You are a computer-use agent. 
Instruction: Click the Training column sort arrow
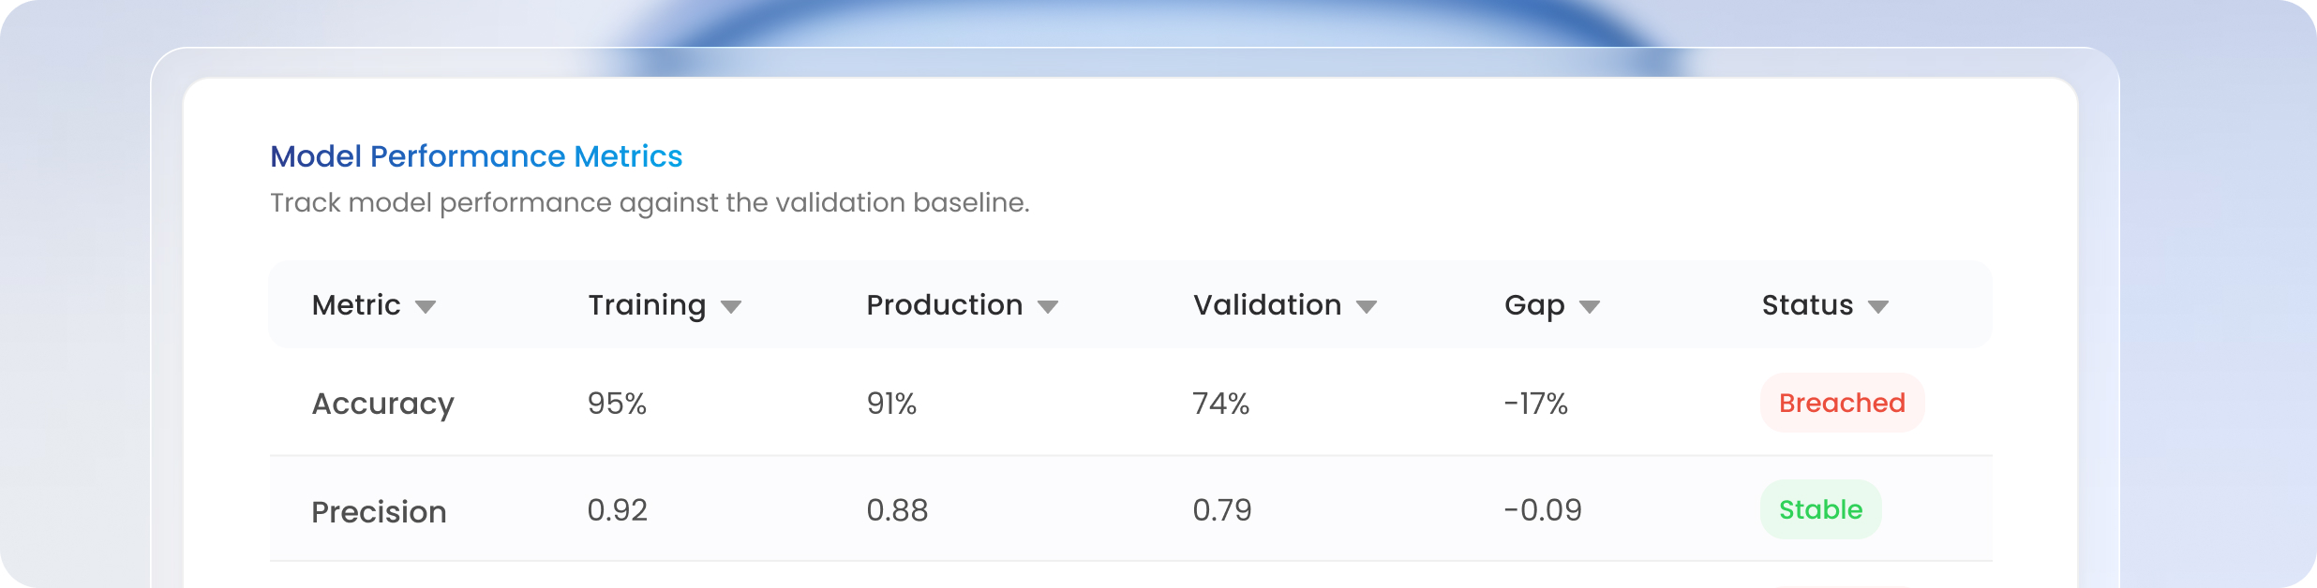point(731,307)
